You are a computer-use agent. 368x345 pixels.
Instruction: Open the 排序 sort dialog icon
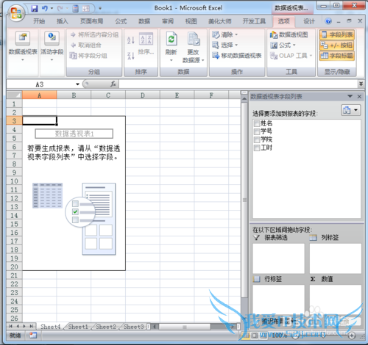tap(146, 38)
